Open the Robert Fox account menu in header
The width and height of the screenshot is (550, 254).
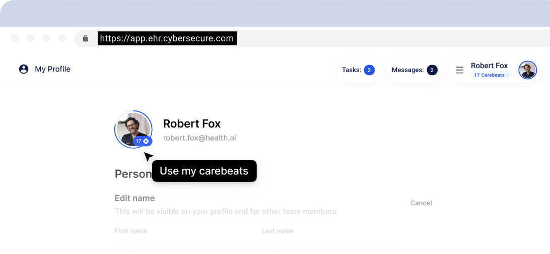(x=489, y=66)
